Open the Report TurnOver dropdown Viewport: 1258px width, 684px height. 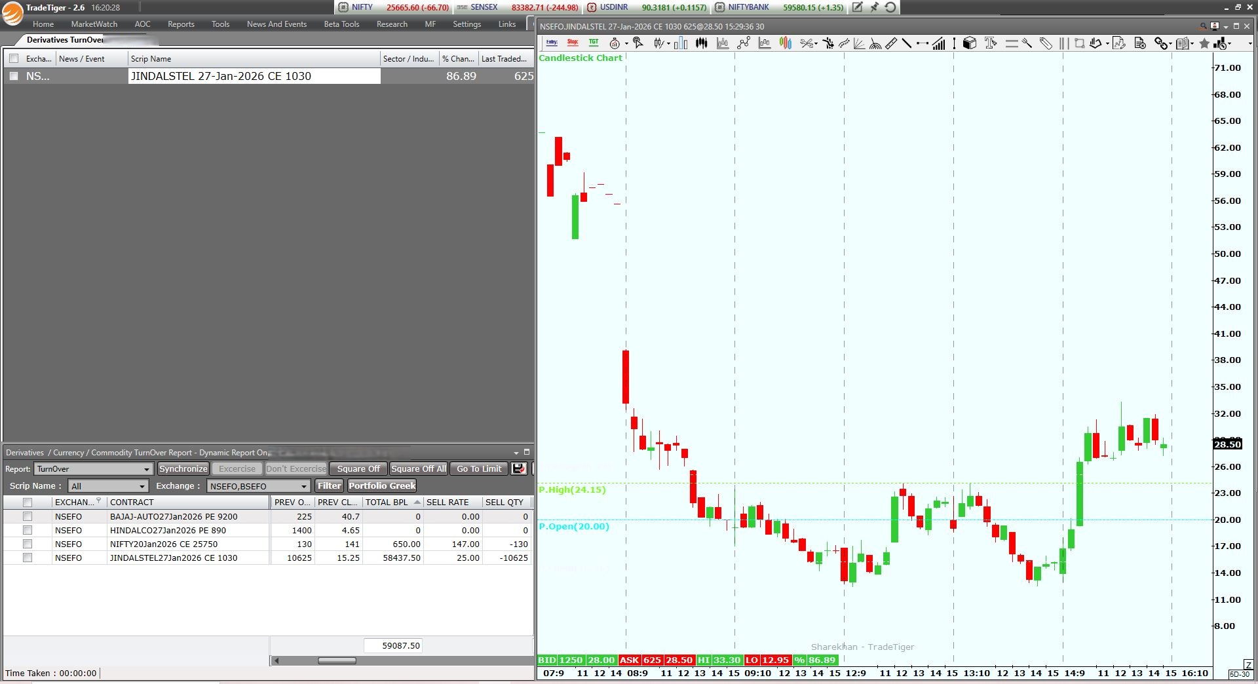(x=146, y=469)
